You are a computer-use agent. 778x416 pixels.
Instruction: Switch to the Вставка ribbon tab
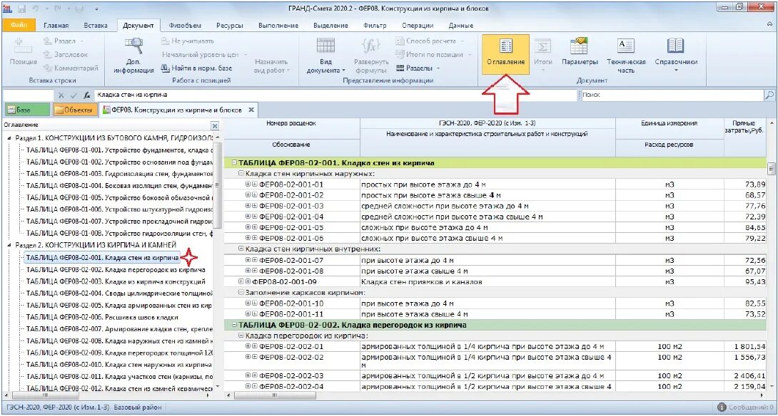[95, 26]
